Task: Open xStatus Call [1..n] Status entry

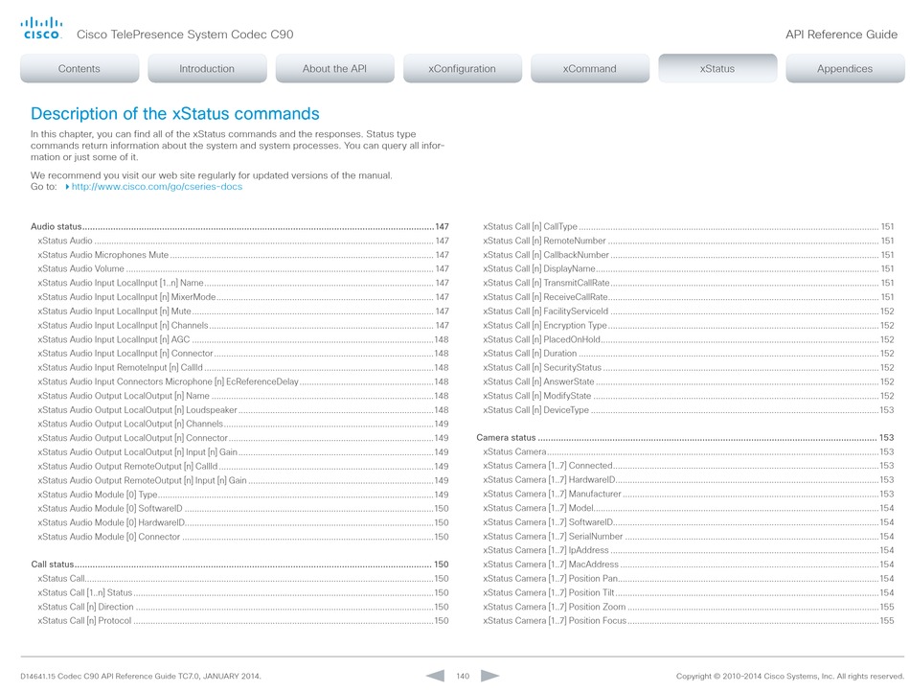Action: point(243,592)
